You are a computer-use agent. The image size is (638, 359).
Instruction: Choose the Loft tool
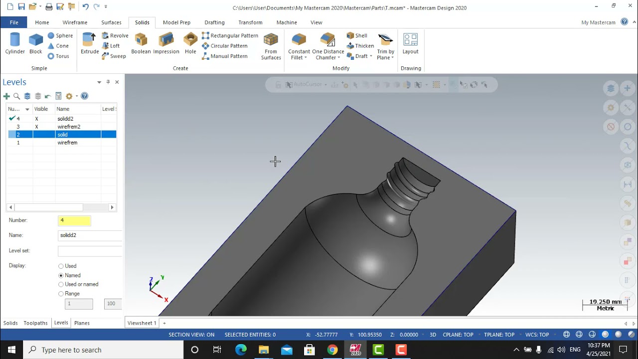(111, 46)
